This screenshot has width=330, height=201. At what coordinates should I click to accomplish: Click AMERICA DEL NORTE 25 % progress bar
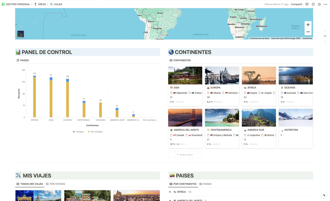click(x=181, y=144)
